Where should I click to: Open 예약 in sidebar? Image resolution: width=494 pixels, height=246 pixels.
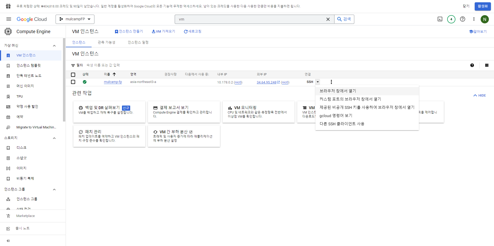(x=31, y=117)
